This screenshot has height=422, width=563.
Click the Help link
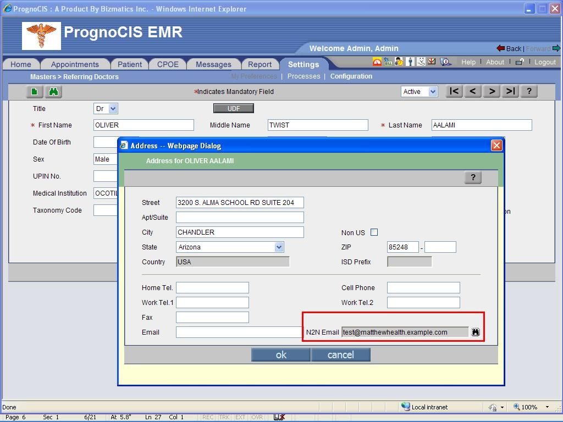468,62
